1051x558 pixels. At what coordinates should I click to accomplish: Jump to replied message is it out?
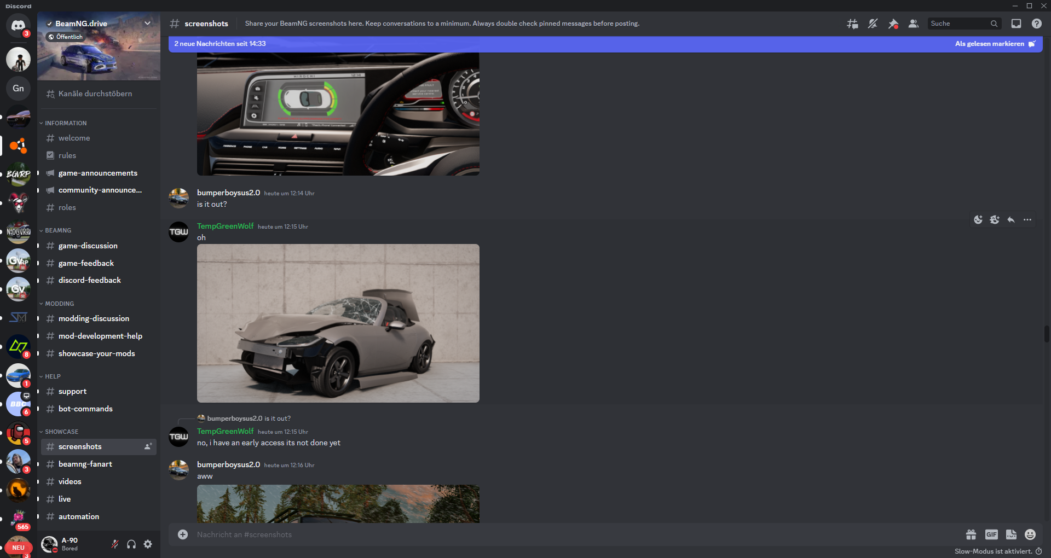[x=277, y=419]
